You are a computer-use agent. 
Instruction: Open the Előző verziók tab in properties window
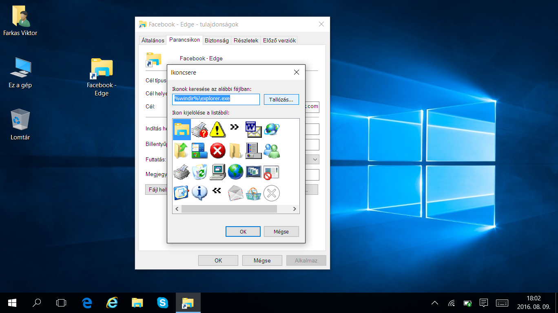coord(279,40)
